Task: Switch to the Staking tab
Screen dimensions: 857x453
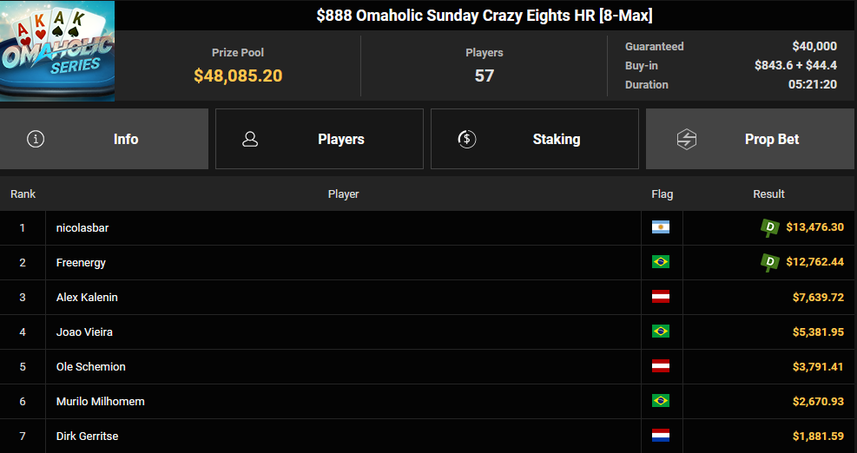Action: [x=535, y=139]
